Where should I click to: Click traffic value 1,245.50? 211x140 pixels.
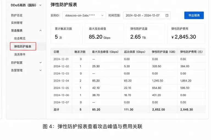click(x=158, y=81)
